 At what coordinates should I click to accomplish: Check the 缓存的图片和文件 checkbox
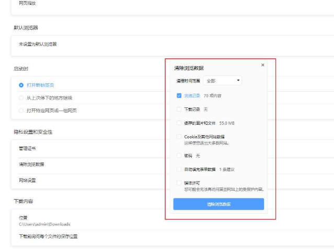click(179, 123)
